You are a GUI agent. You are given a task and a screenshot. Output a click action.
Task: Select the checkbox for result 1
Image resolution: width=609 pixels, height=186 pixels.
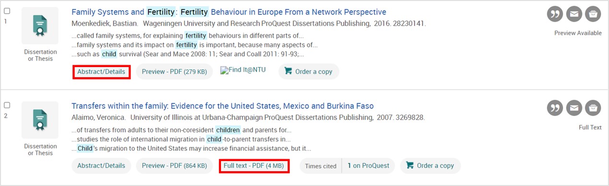[7, 11]
